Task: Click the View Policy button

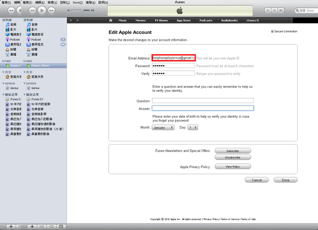Action: coord(233,166)
